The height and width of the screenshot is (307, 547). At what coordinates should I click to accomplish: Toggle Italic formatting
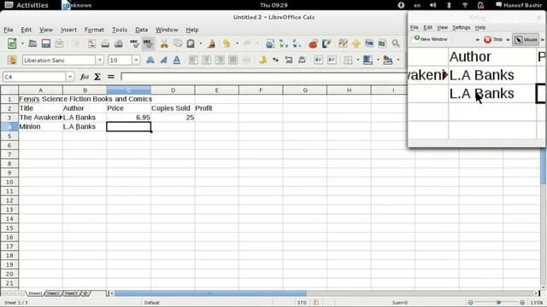point(163,60)
